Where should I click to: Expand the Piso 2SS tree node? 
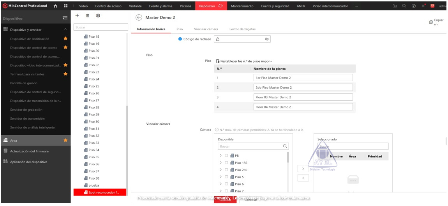(221, 170)
